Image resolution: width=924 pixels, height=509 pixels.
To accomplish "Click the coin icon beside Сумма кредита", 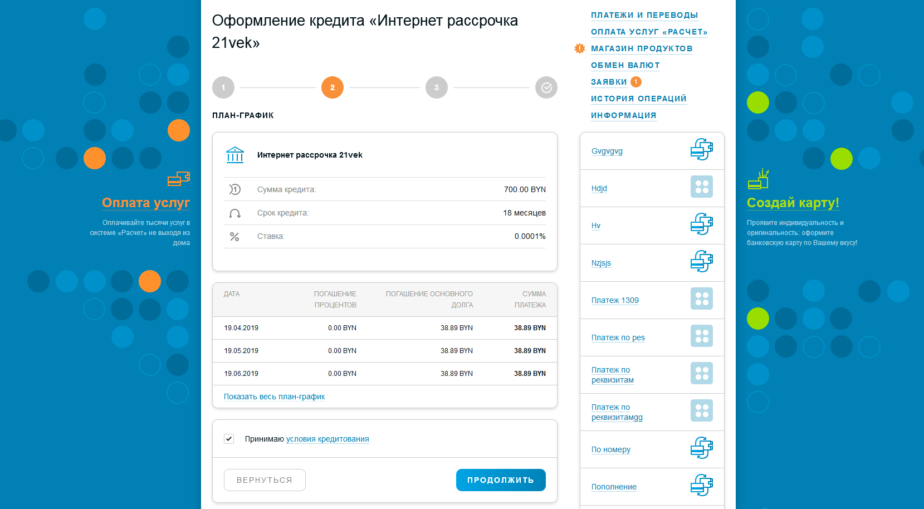I will pyautogui.click(x=235, y=189).
